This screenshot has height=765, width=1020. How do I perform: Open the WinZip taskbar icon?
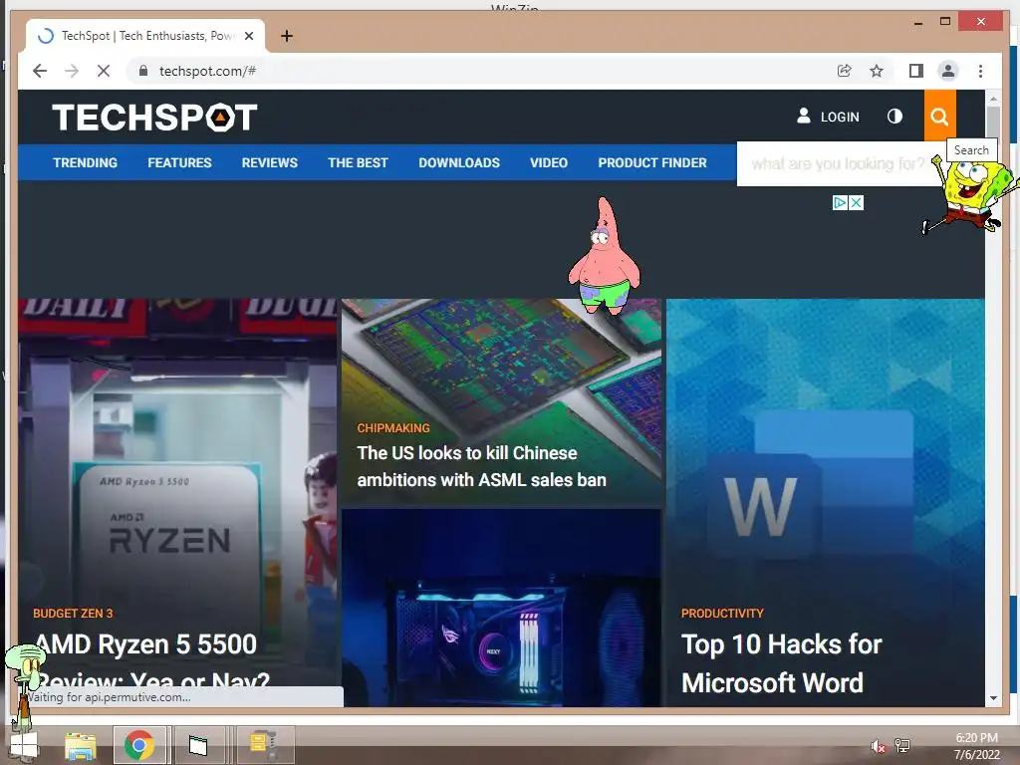[x=265, y=745]
